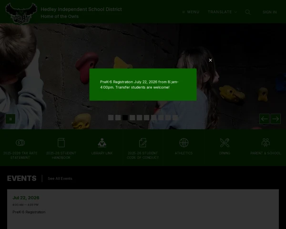
Task: Open the Athletics basketball icon
Action: click(184, 143)
